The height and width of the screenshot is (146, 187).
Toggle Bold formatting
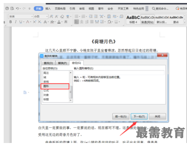pos(11,22)
